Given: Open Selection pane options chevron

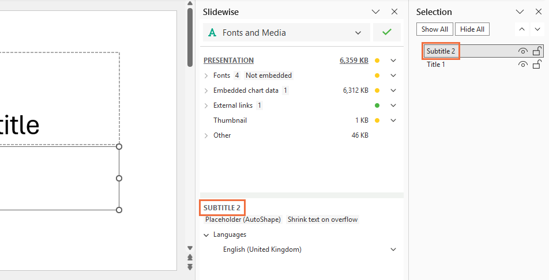Looking at the screenshot, I should pos(520,12).
